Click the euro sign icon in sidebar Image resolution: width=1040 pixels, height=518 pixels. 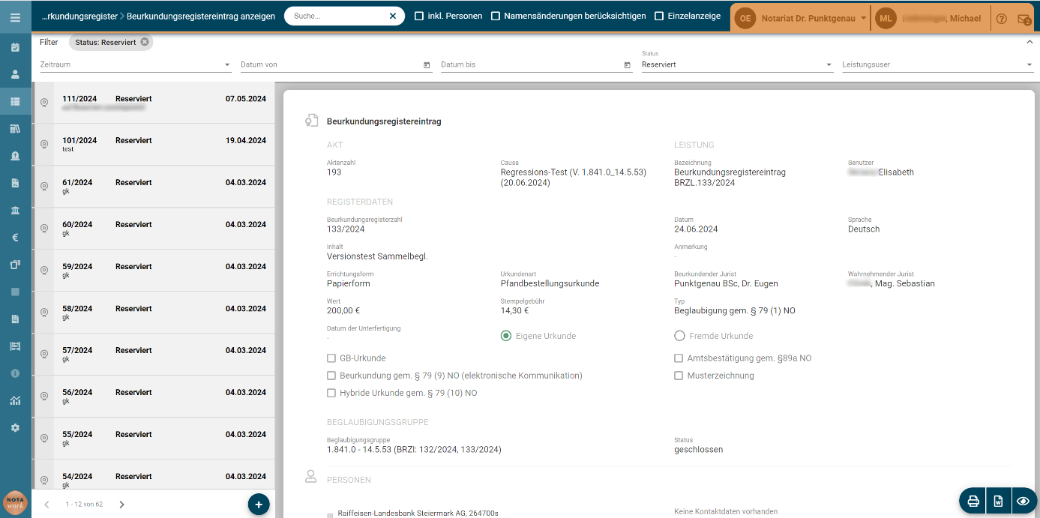(15, 238)
